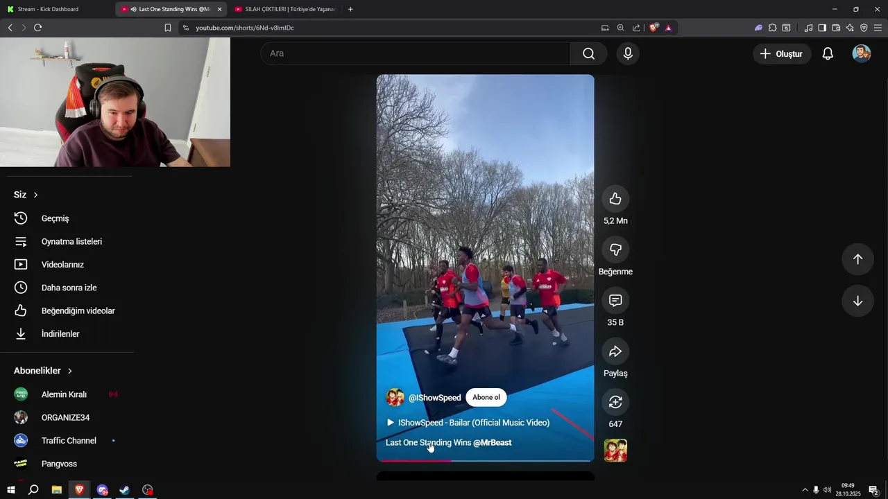The height and width of the screenshot is (499, 888).
Task: Open Beğendiğim videolar list
Action: click(66, 310)
